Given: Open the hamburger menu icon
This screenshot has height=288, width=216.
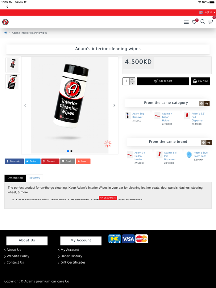Looking at the screenshot, I should 186,22.
